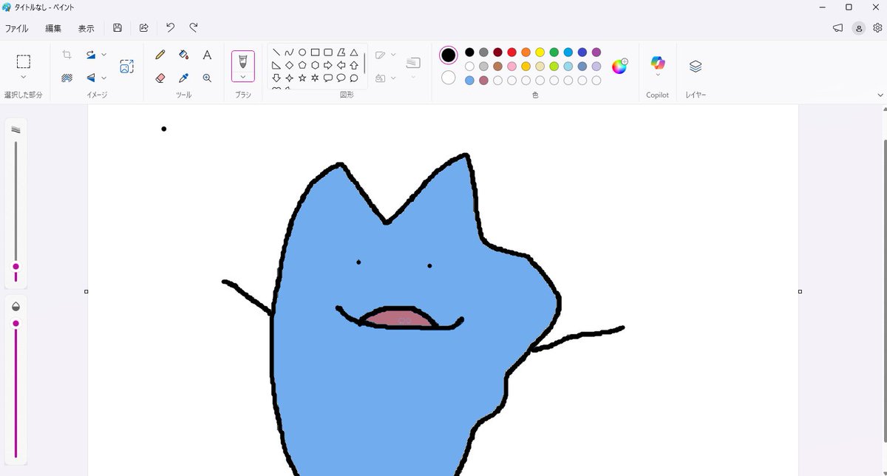This screenshot has width=887, height=476.
Task: Open the rotate options dropdown arrow
Action: [104, 55]
